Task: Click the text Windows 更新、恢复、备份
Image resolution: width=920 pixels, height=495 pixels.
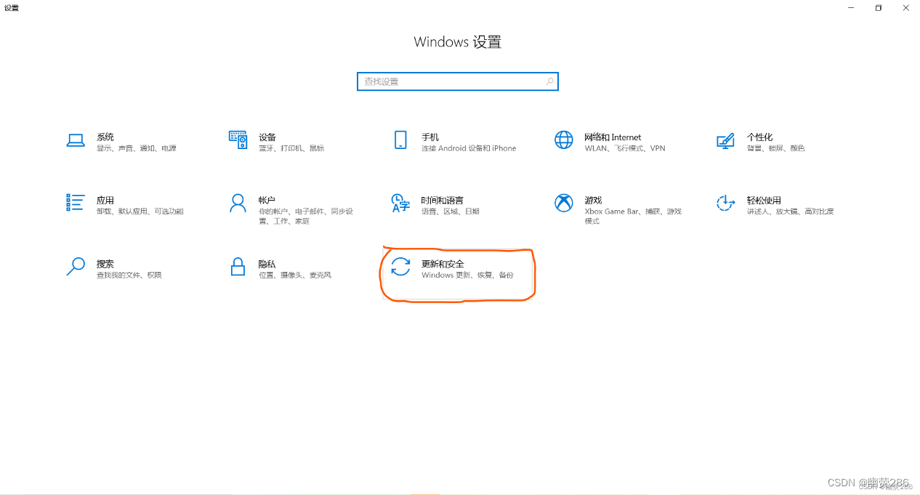Action: click(x=467, y=275)
